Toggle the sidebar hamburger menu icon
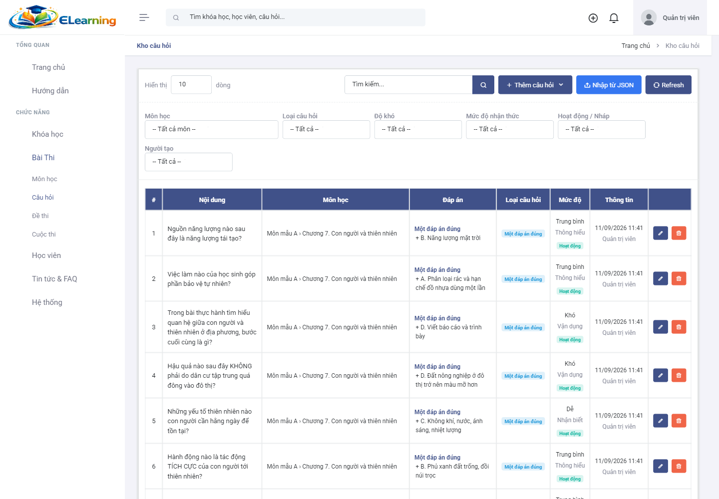 (x=144, y=17)
